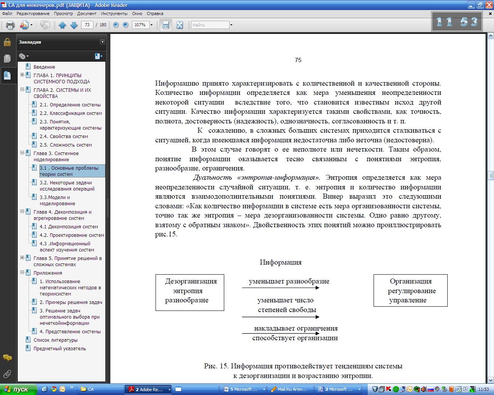Click bookmark icon beside 4. Представление системы
This screenshot has height=395, width=494.
[x=34, y=331]
